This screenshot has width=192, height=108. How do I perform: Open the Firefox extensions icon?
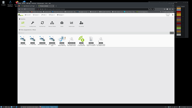(170, 9)
